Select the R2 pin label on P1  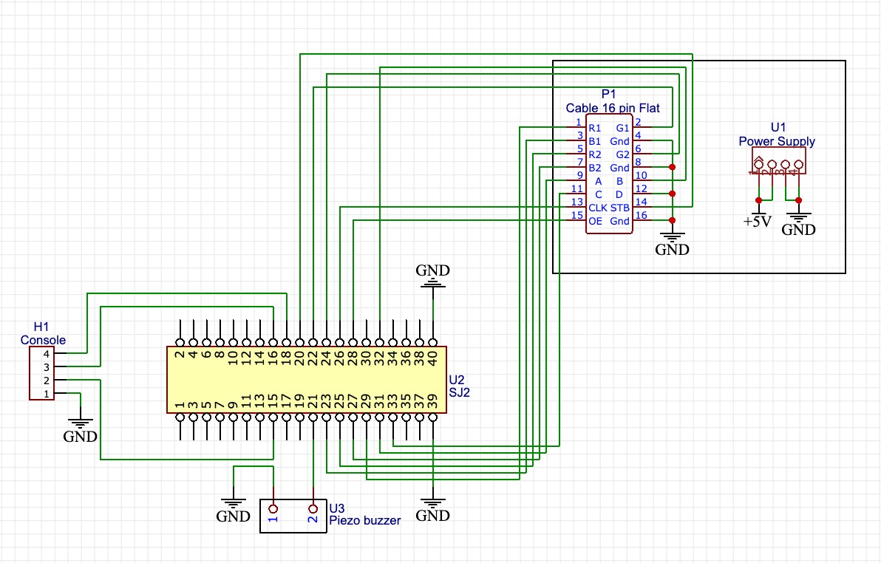tap(594, 154)
